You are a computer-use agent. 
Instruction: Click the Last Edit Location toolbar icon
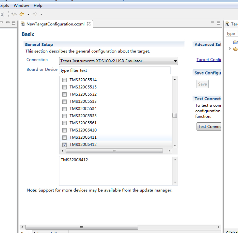pyautogui.click(x=14, y=14)
